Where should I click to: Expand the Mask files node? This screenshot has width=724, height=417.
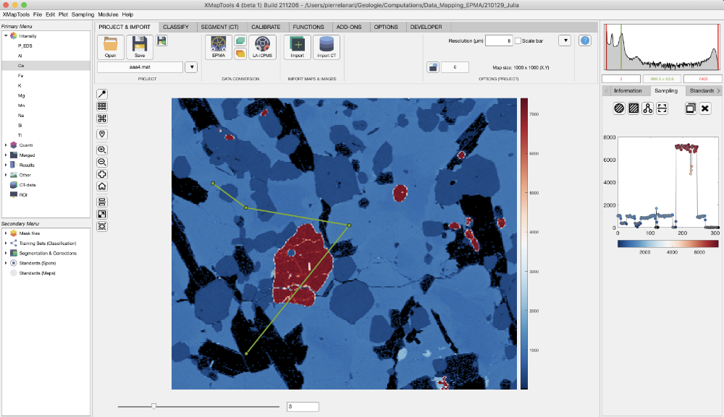(6, 233)
